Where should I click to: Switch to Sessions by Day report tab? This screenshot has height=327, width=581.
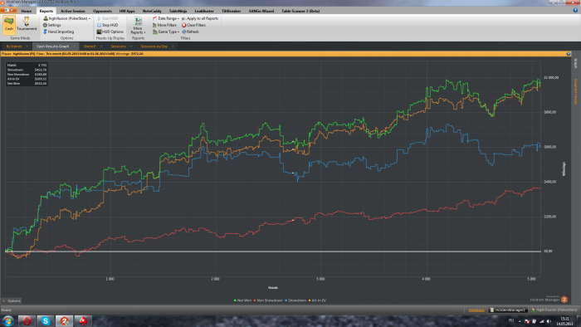coord(154,46)
